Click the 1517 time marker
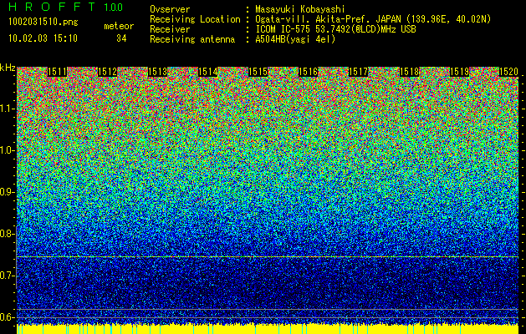526x334 pixels. [x=359, y=72]
